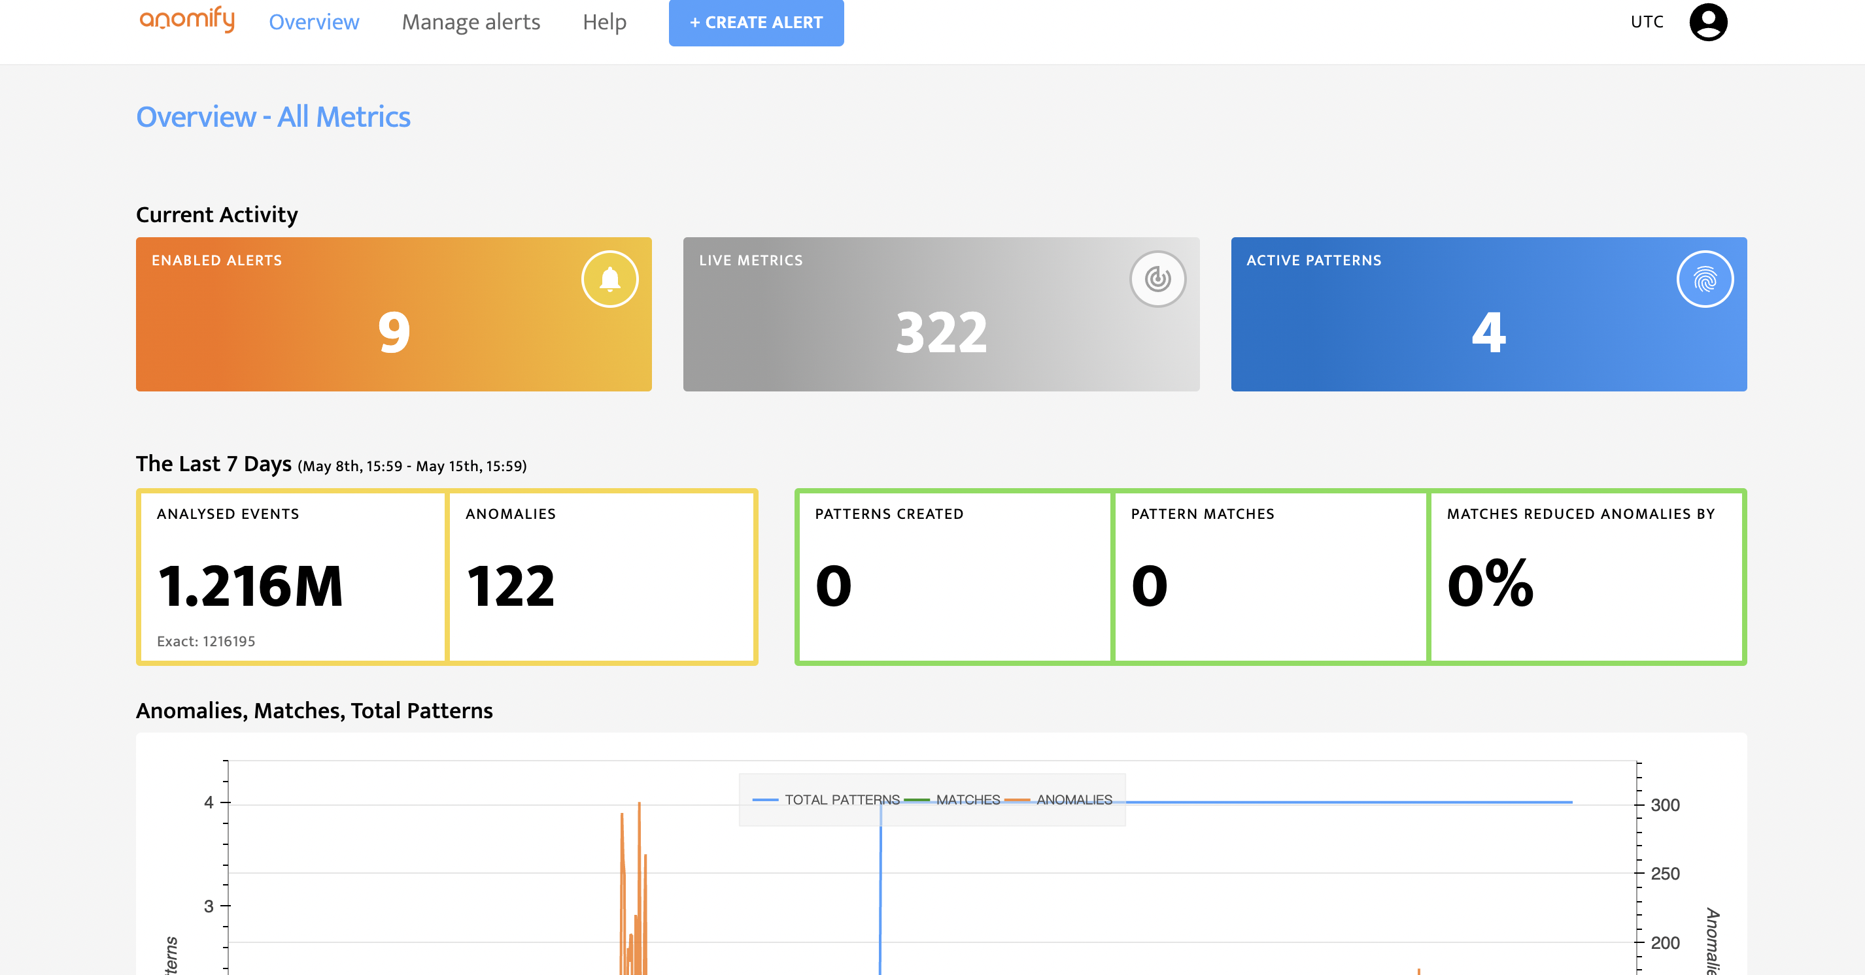This screenshot has width=1865, height=975.
Task: Click the PATTERN MATCHES label
Action: [x=1202, y=514]
